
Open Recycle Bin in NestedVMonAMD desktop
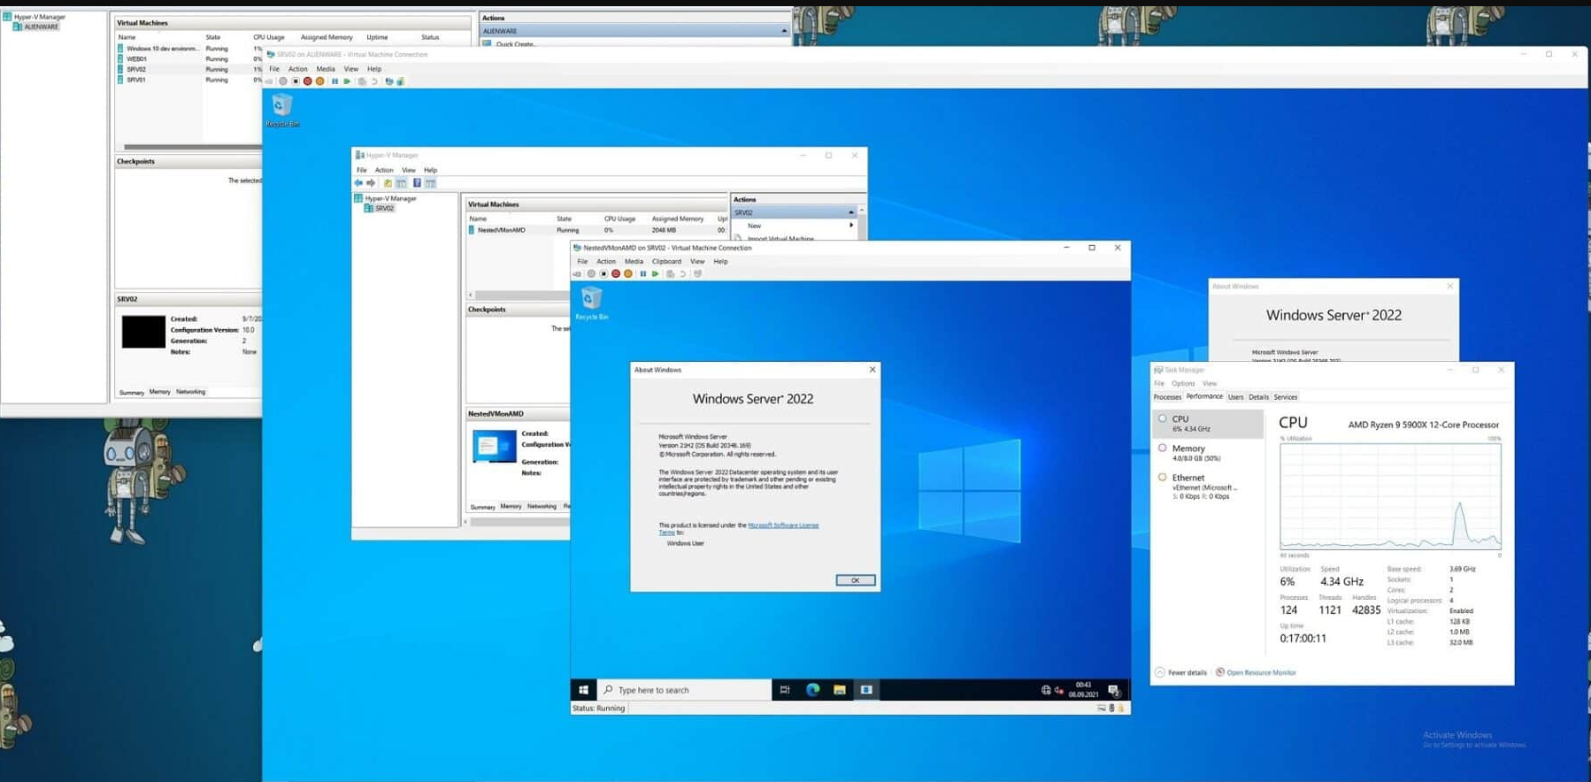[x=592, y=303]
